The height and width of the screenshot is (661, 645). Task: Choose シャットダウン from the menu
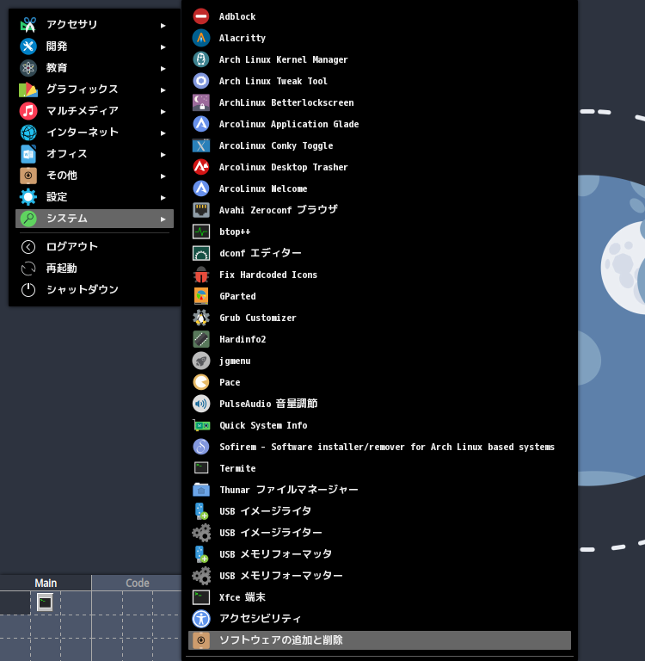click(95, 289)
